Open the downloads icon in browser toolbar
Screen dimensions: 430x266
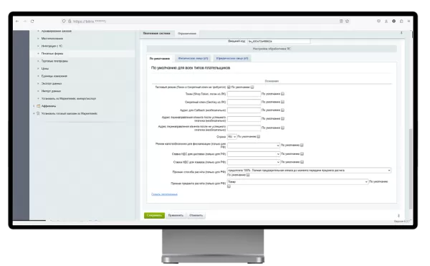[386, 21]
